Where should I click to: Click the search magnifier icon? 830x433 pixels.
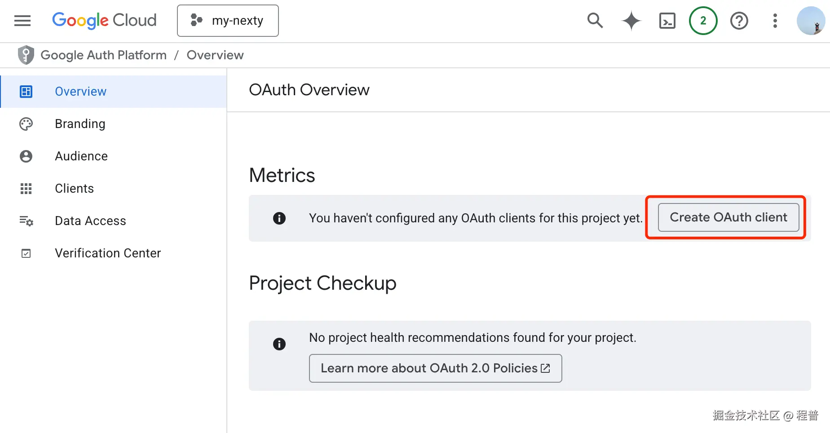(595, 21)
